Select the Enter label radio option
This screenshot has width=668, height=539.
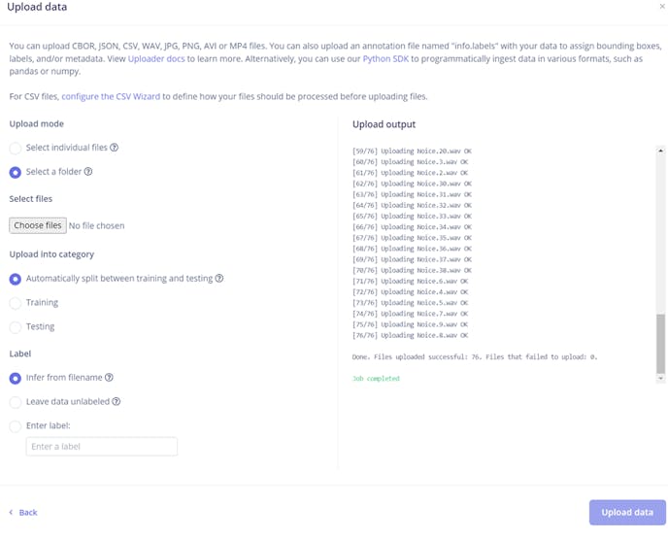(16, 425)
